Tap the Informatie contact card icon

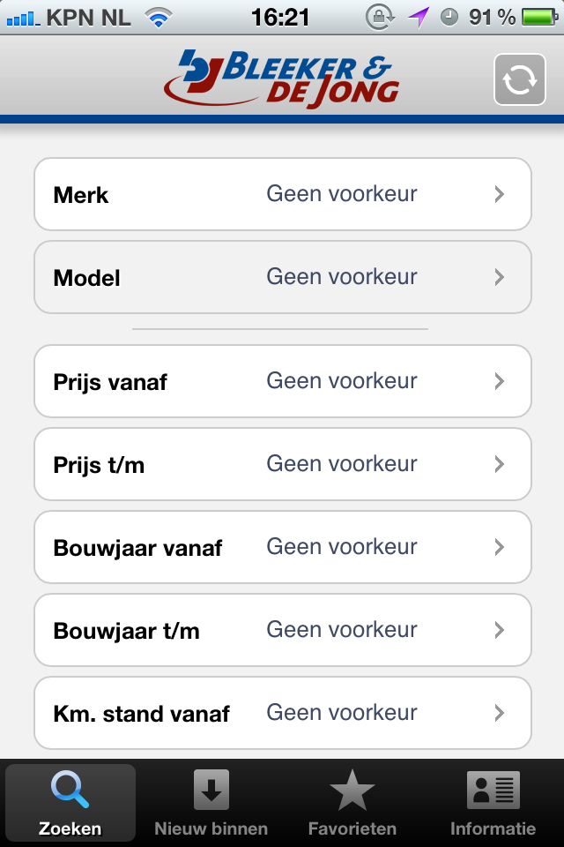pos(493,790)
